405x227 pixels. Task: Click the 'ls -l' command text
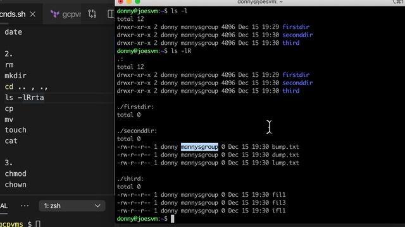coord(179,11)
